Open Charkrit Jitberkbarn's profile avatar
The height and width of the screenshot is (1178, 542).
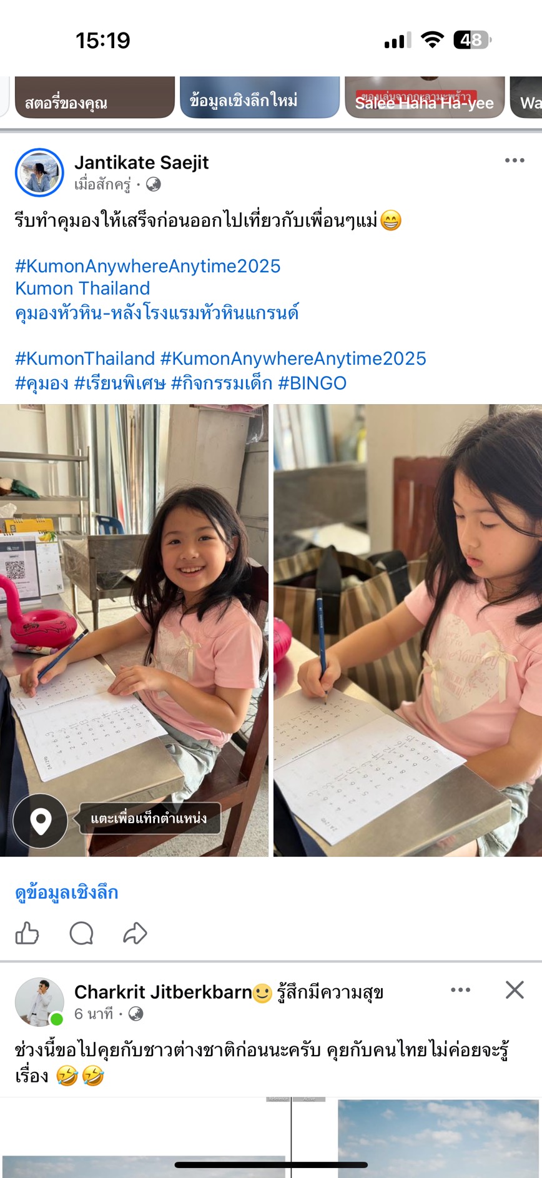coord(39,1002)
